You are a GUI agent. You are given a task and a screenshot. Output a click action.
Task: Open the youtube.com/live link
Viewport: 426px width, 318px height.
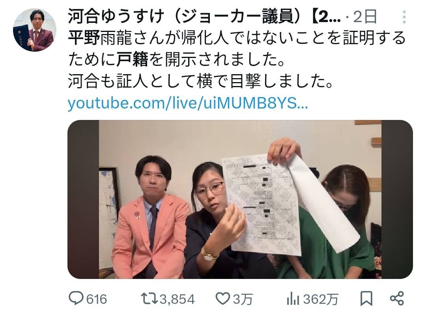(188, 103)
